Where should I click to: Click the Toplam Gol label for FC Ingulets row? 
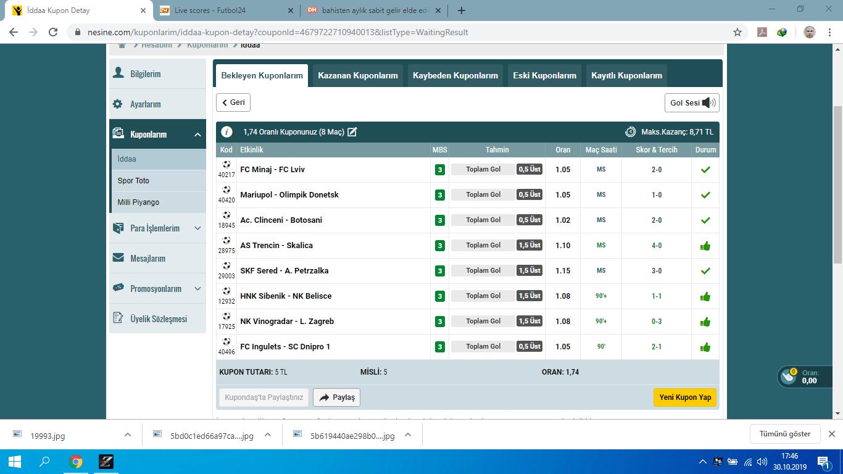coord(483,347)
